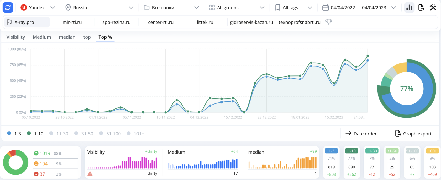The image size is (441, 180).
Task: Click the Date order arrow icon
Action: pyautogui.click(x=348, y=133)
